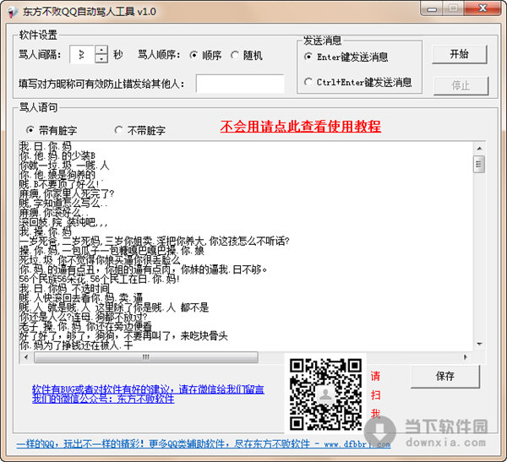Click the vertical scrollbar up arrow
The image size is (507, 462).
479,149
